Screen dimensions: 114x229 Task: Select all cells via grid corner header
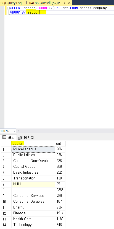6,144
